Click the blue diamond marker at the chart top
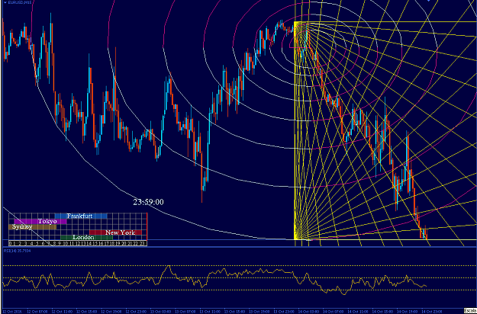477x314 pixels. click(429, 1)
